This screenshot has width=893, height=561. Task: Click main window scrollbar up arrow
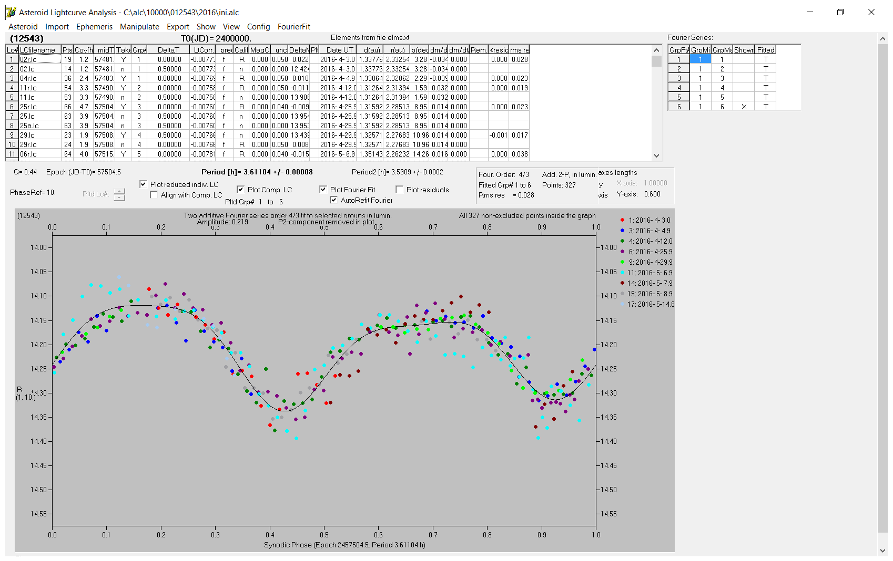tap(882, 38)
